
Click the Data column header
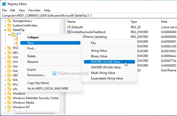pyautogui.click(x=168, y=22)
